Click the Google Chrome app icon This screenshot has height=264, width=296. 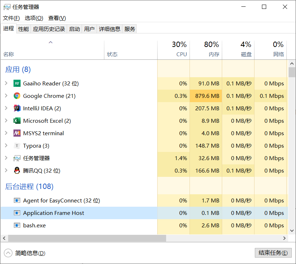(x=17, y=96)
